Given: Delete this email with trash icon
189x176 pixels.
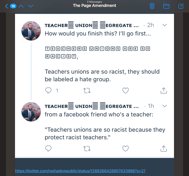Looking at the screenshot, I should coord(152,6).
